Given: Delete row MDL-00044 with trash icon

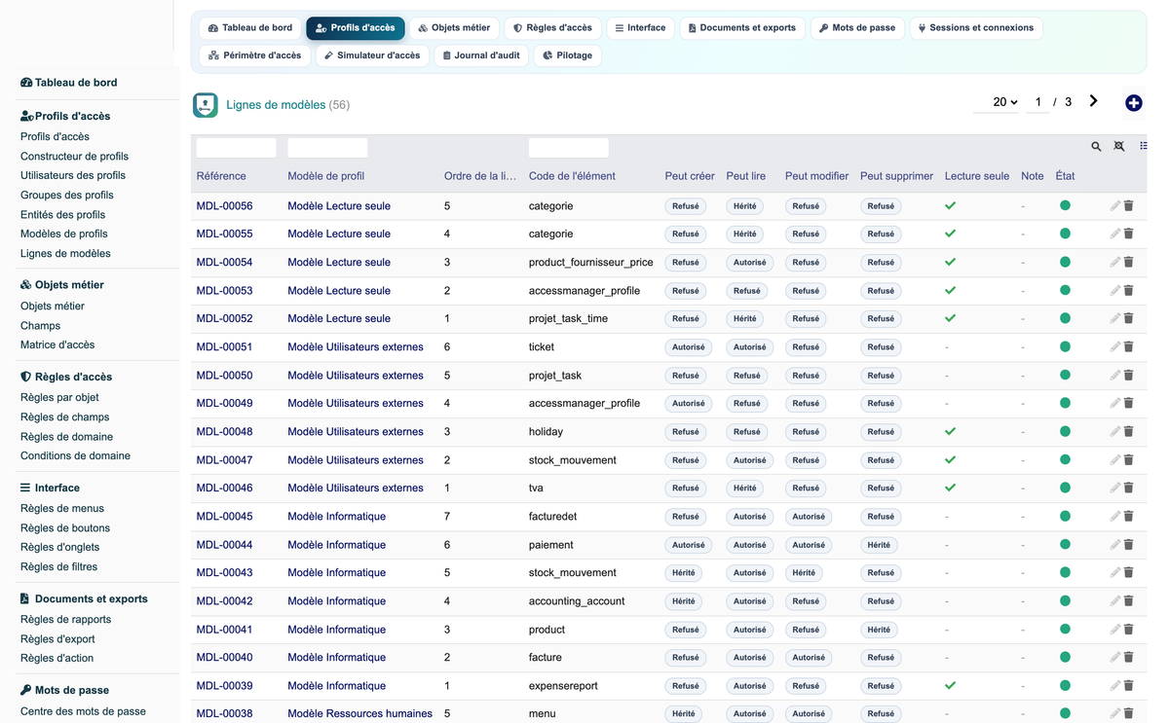Looking at the screenshot, I should (1129, 545).
